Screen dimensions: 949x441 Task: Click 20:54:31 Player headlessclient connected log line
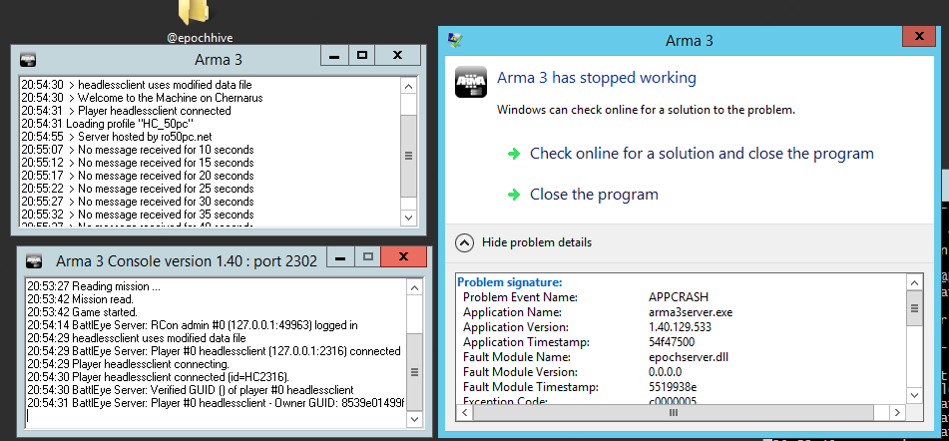[x=127, y=111]
